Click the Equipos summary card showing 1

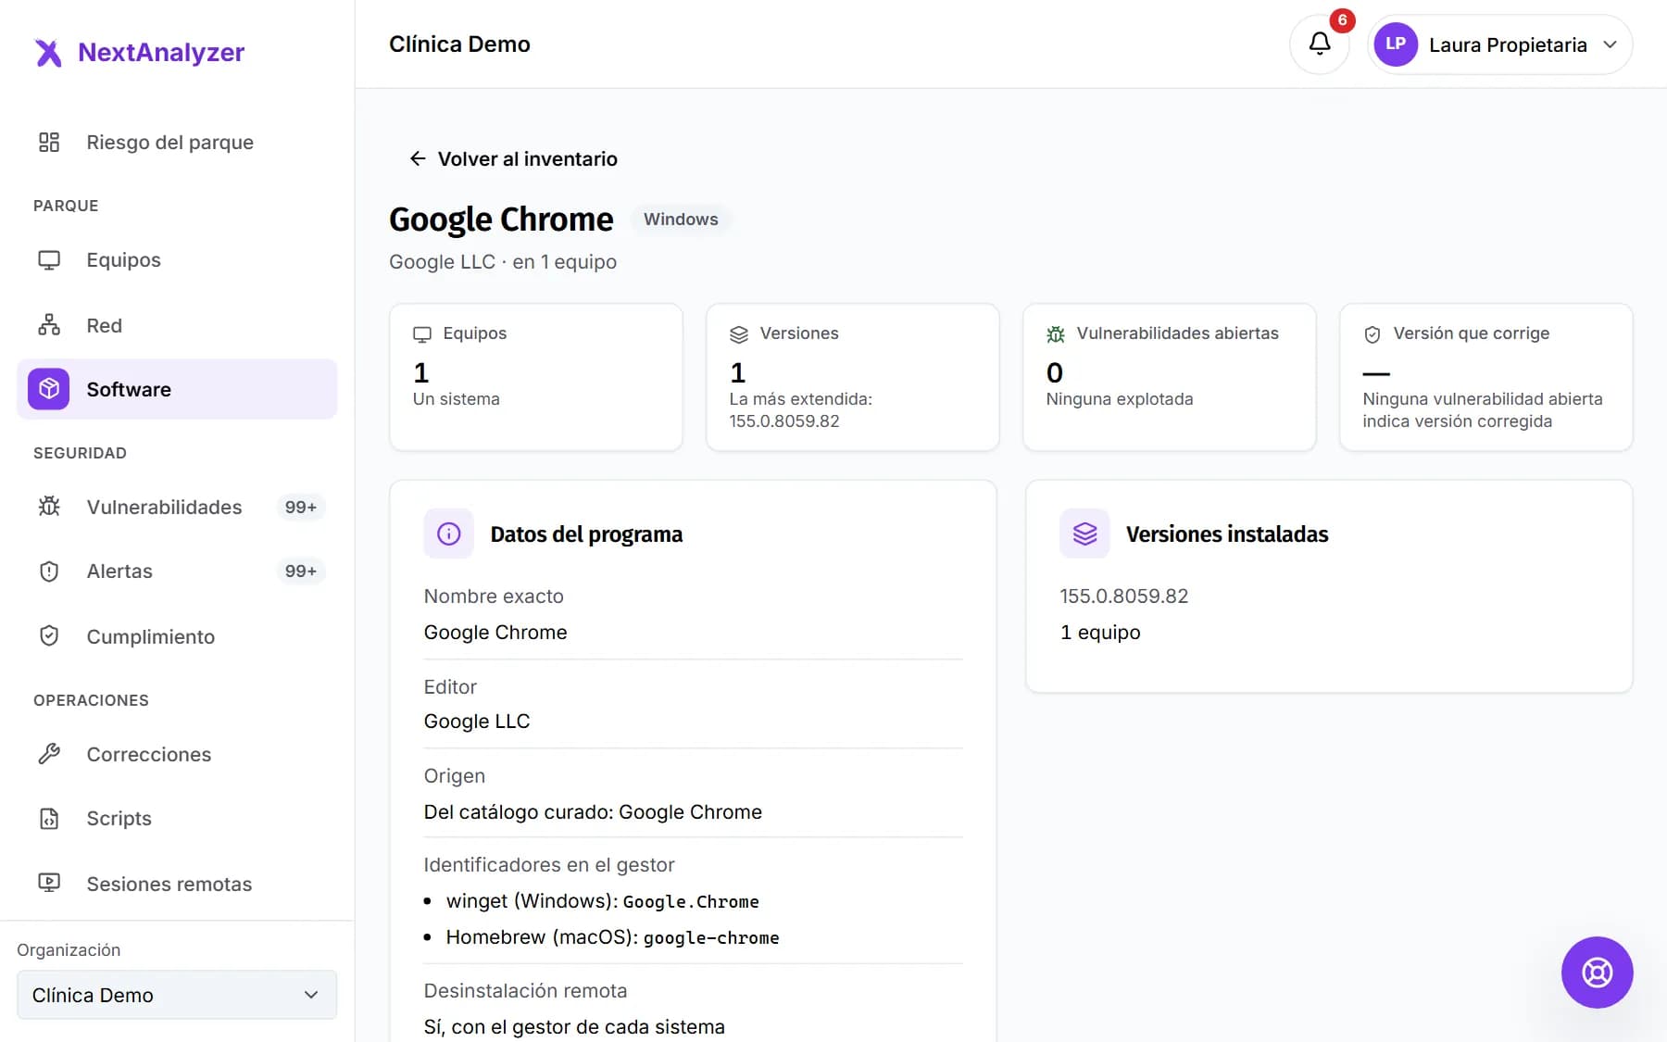click(535, 377)
